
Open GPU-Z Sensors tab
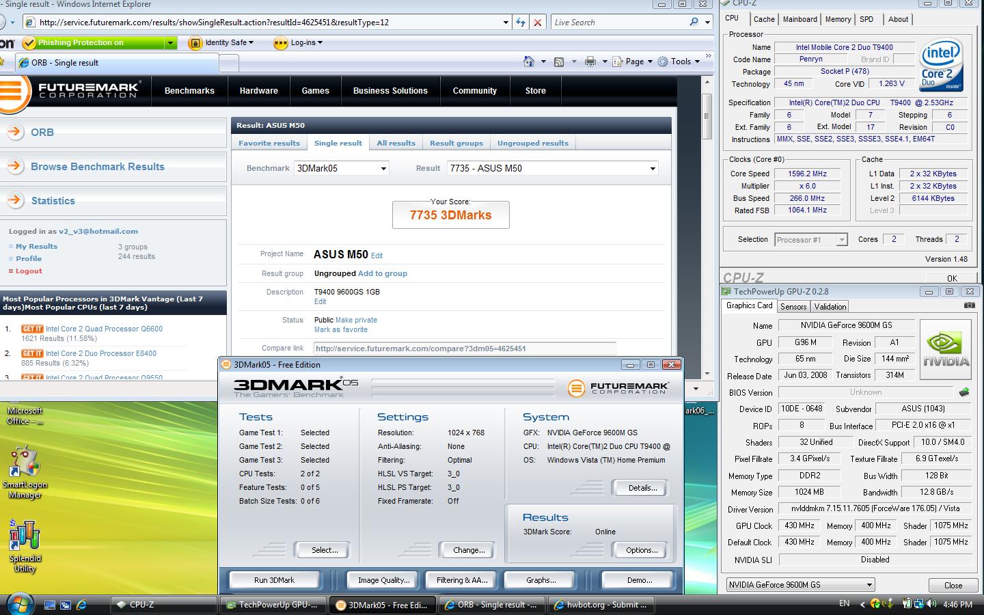click(x=793, y=307)
